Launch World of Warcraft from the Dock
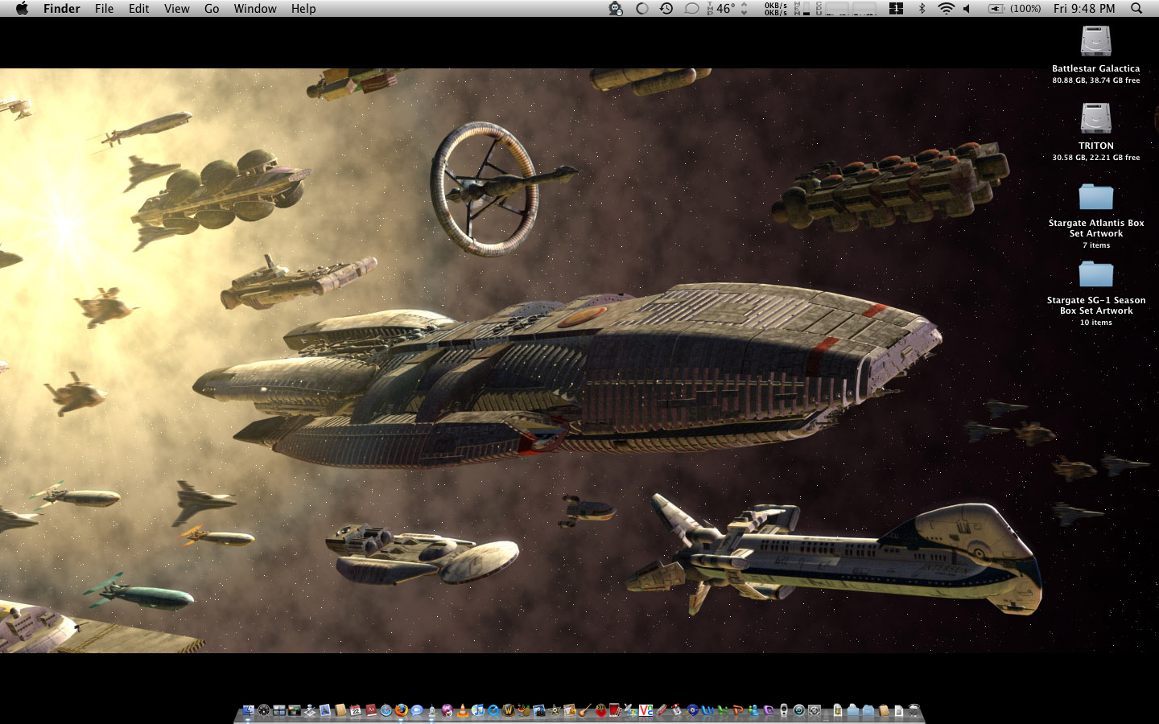The height and width of the screenshot is (724, 1159). point(509,710)
